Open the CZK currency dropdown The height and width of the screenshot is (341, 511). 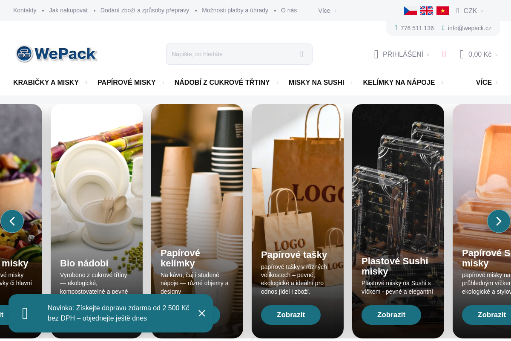470,11
